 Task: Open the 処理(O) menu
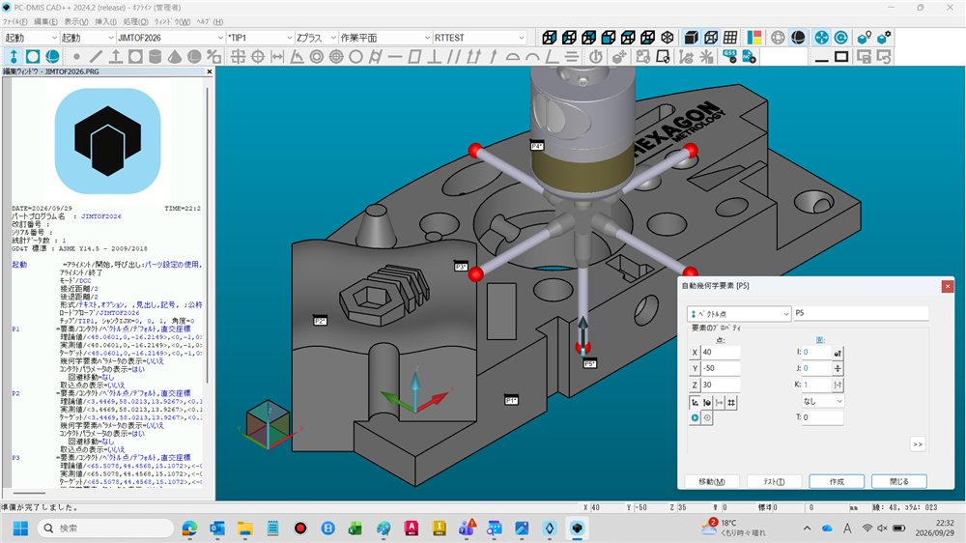135,21
